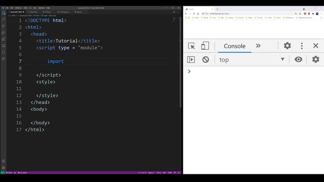Switch to the Console tab in DevTools
The height and width of the screenshot is (182, 324).
pyautogui.click(x=234, y=46)
